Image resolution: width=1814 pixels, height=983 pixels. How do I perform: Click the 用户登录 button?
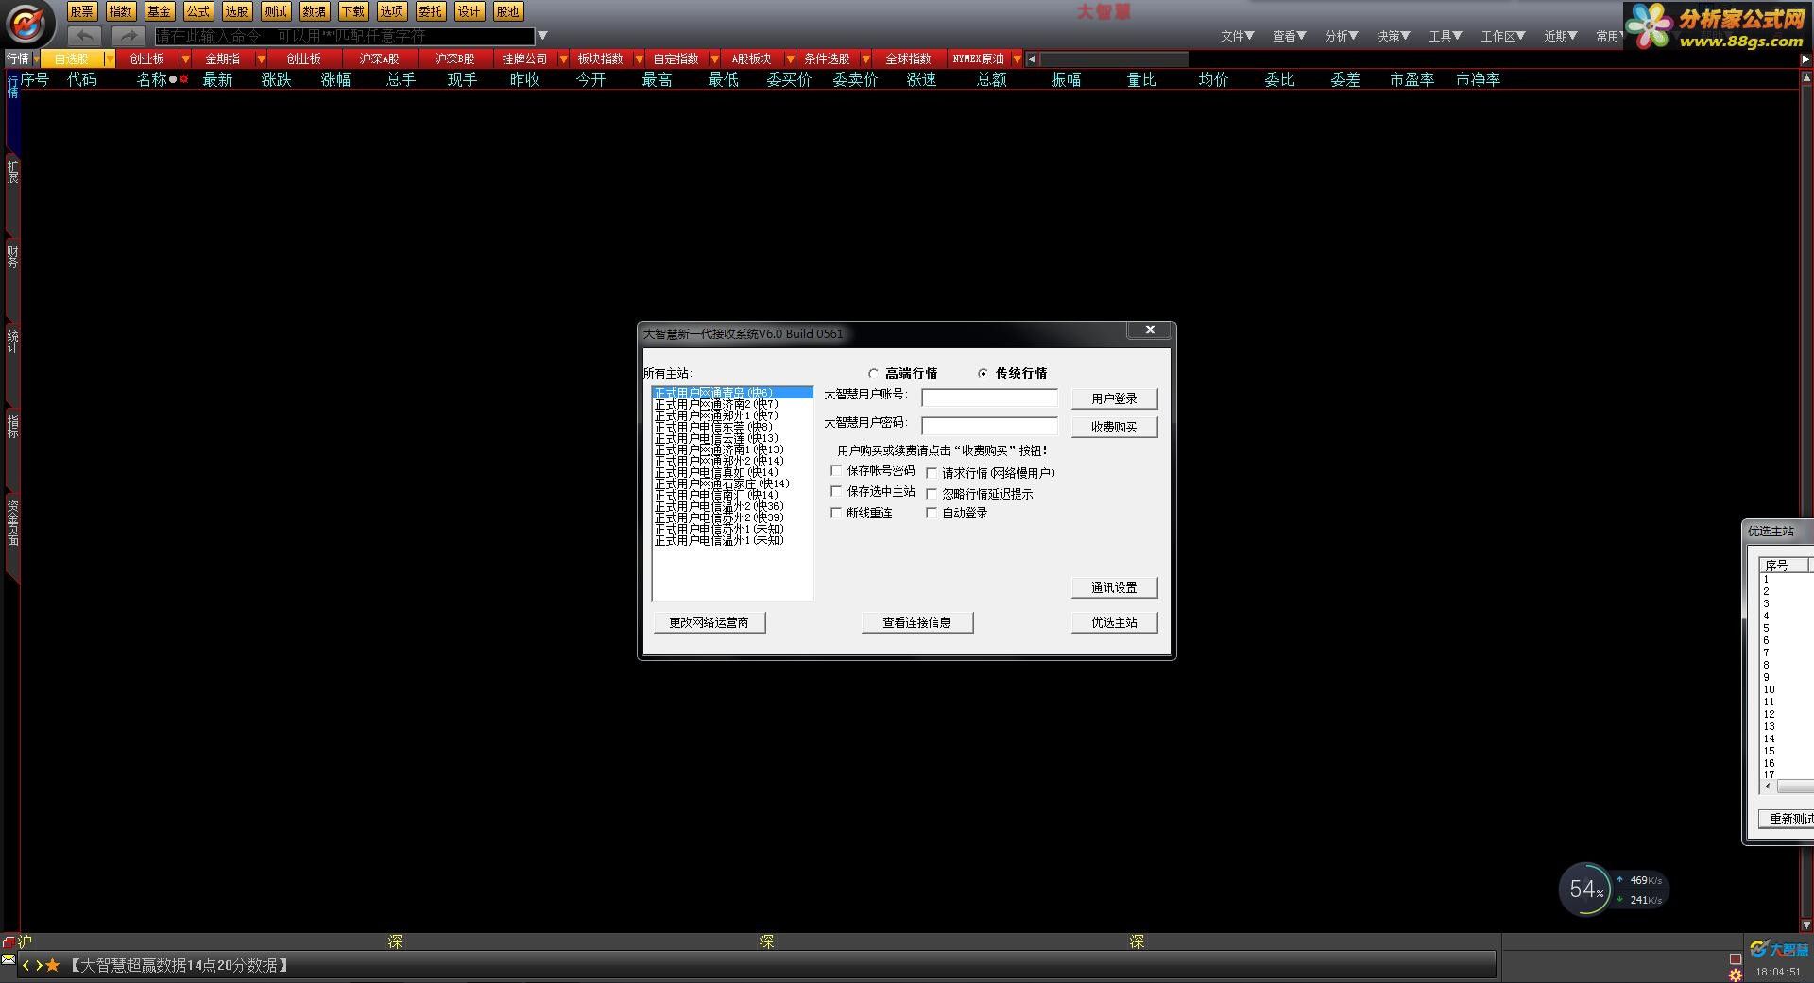coord(1114,398)
